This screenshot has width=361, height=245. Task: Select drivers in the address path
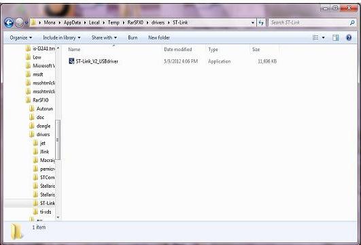[158, 22]
